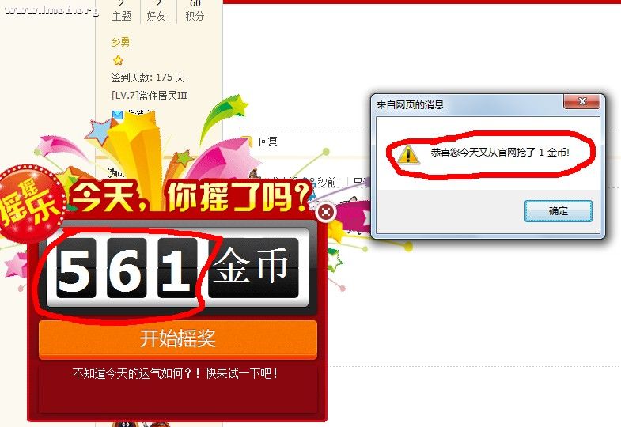Open the 乡勇 user group link
Viewport: 621px width, 427px height.
point(120,42)
